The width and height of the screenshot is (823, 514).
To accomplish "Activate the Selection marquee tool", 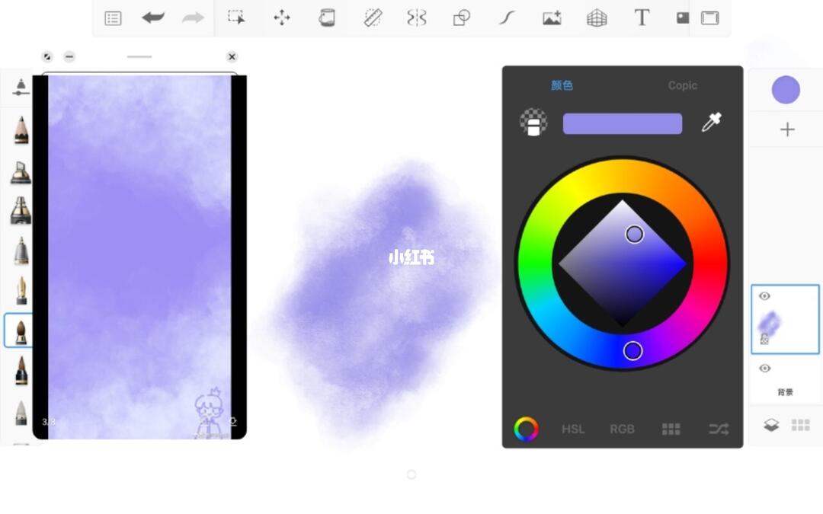I will tap(236, 18).
